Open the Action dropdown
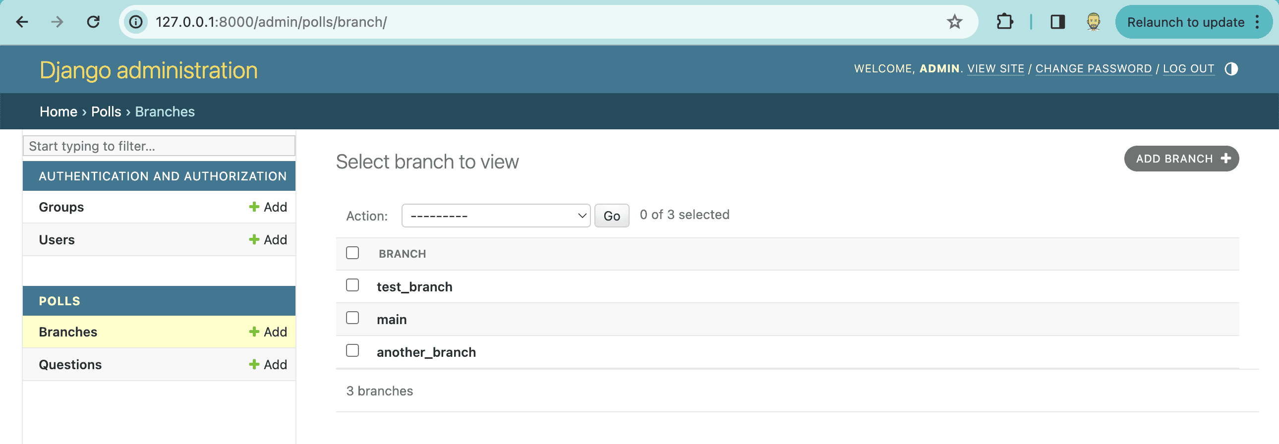 pyautogui.click(x=496, y=216)
